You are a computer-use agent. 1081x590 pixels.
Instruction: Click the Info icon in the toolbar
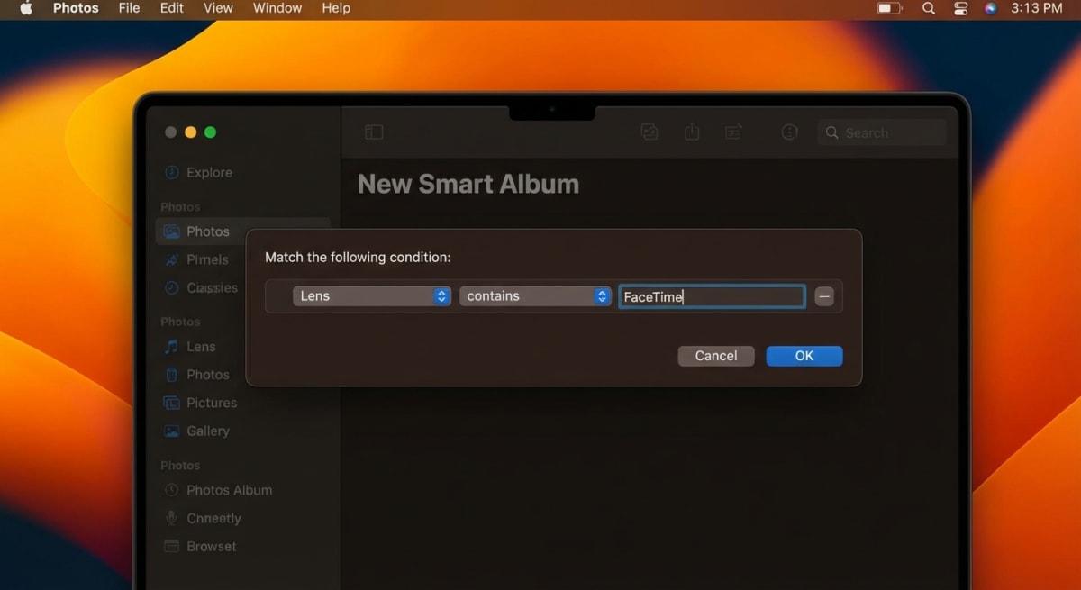[x=789, y=132]
